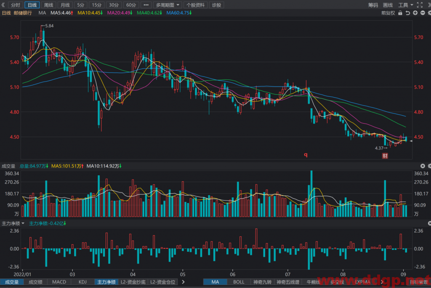Zoom out the chart with minus icon
The image size is (431, 288).
tap(423, 13)
